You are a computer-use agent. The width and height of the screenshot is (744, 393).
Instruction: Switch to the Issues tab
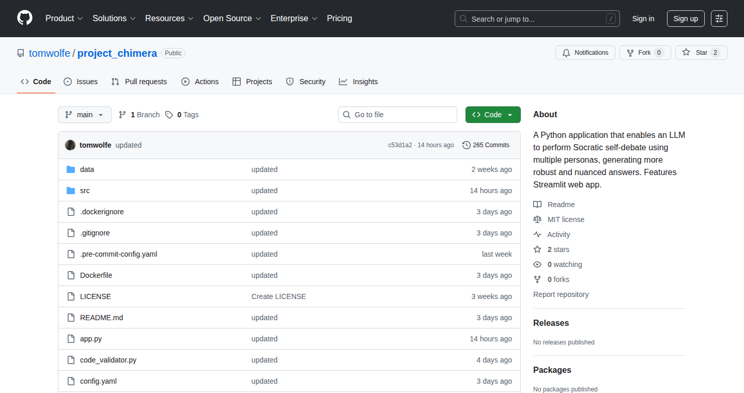click(x=81, y=82)
